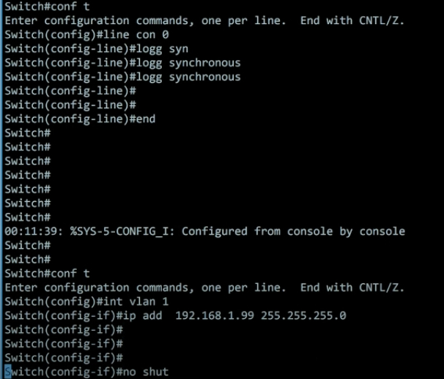444x379 pixels.
Task: Click the IP address 192.168.1.99
Action: [x=215, y=315]
